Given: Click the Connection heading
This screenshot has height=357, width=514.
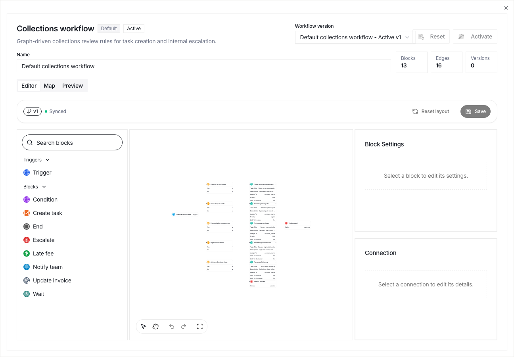Looking at the screenshot, I should click(381, 253).
